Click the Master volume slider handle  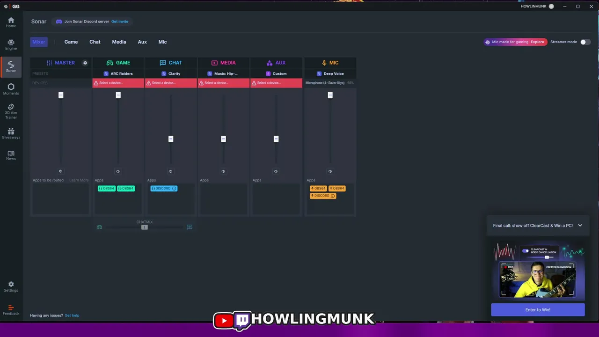click(x=61, y=95)
